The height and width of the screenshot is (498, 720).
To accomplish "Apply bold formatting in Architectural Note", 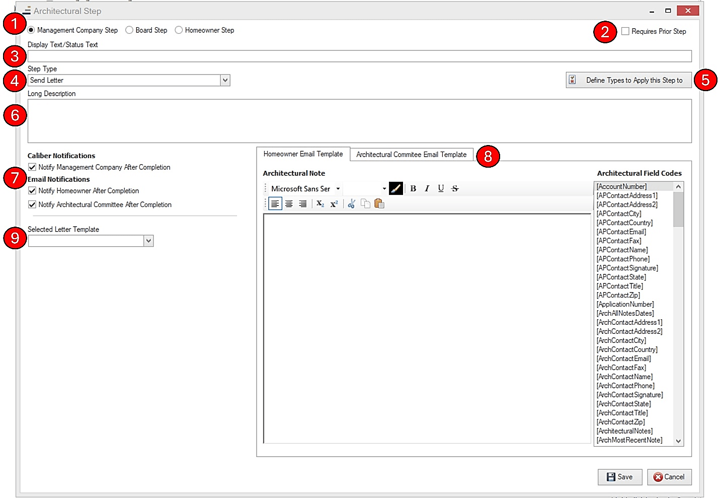I will tap(413, 188).
